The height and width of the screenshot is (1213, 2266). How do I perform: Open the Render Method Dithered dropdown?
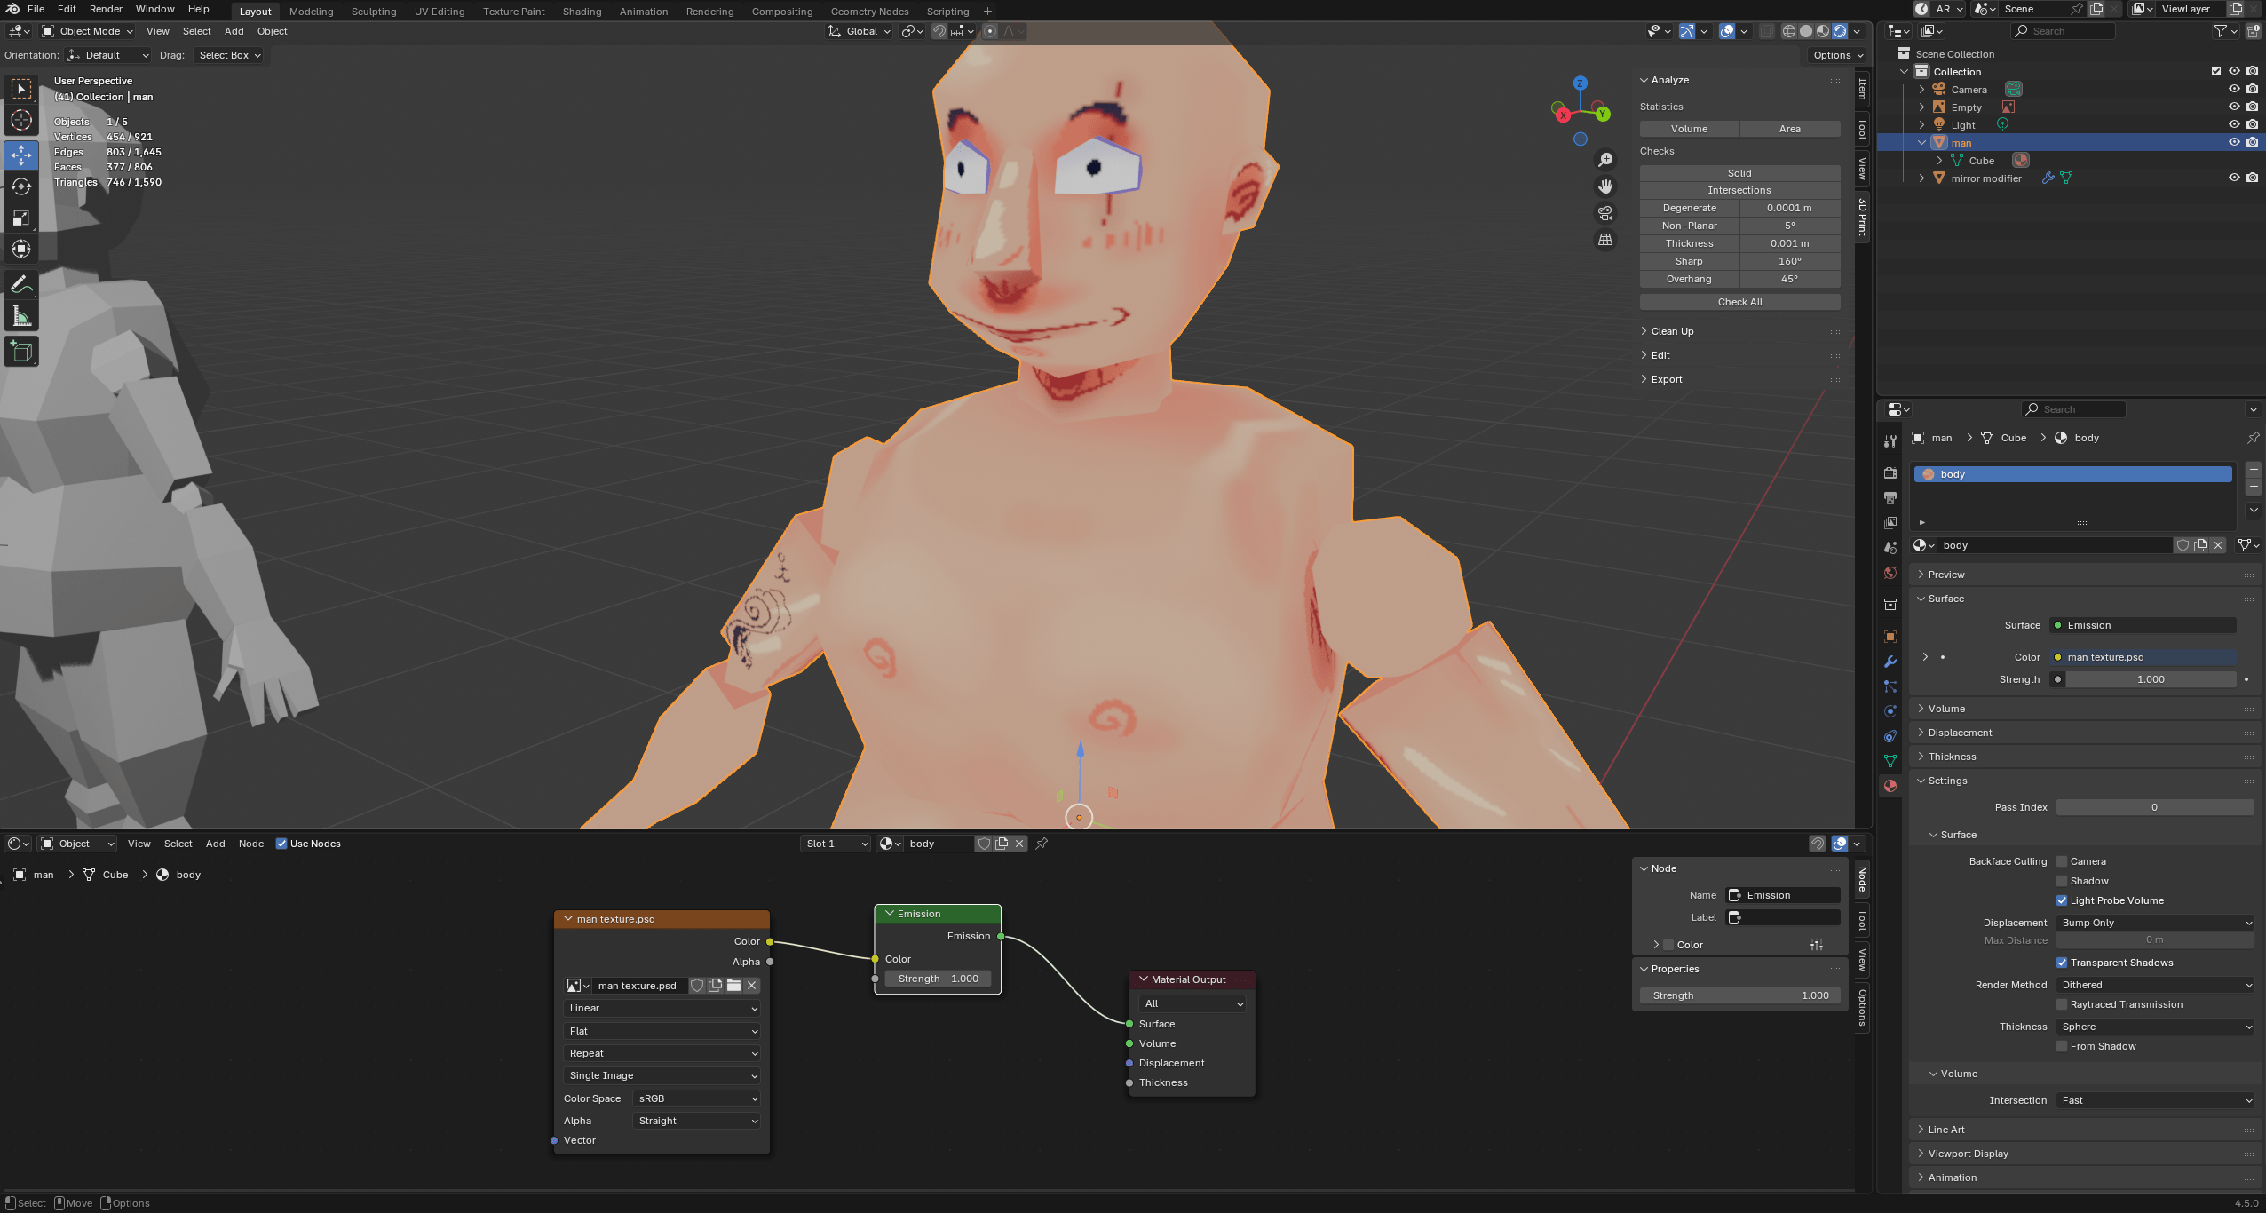(2156, 985)
